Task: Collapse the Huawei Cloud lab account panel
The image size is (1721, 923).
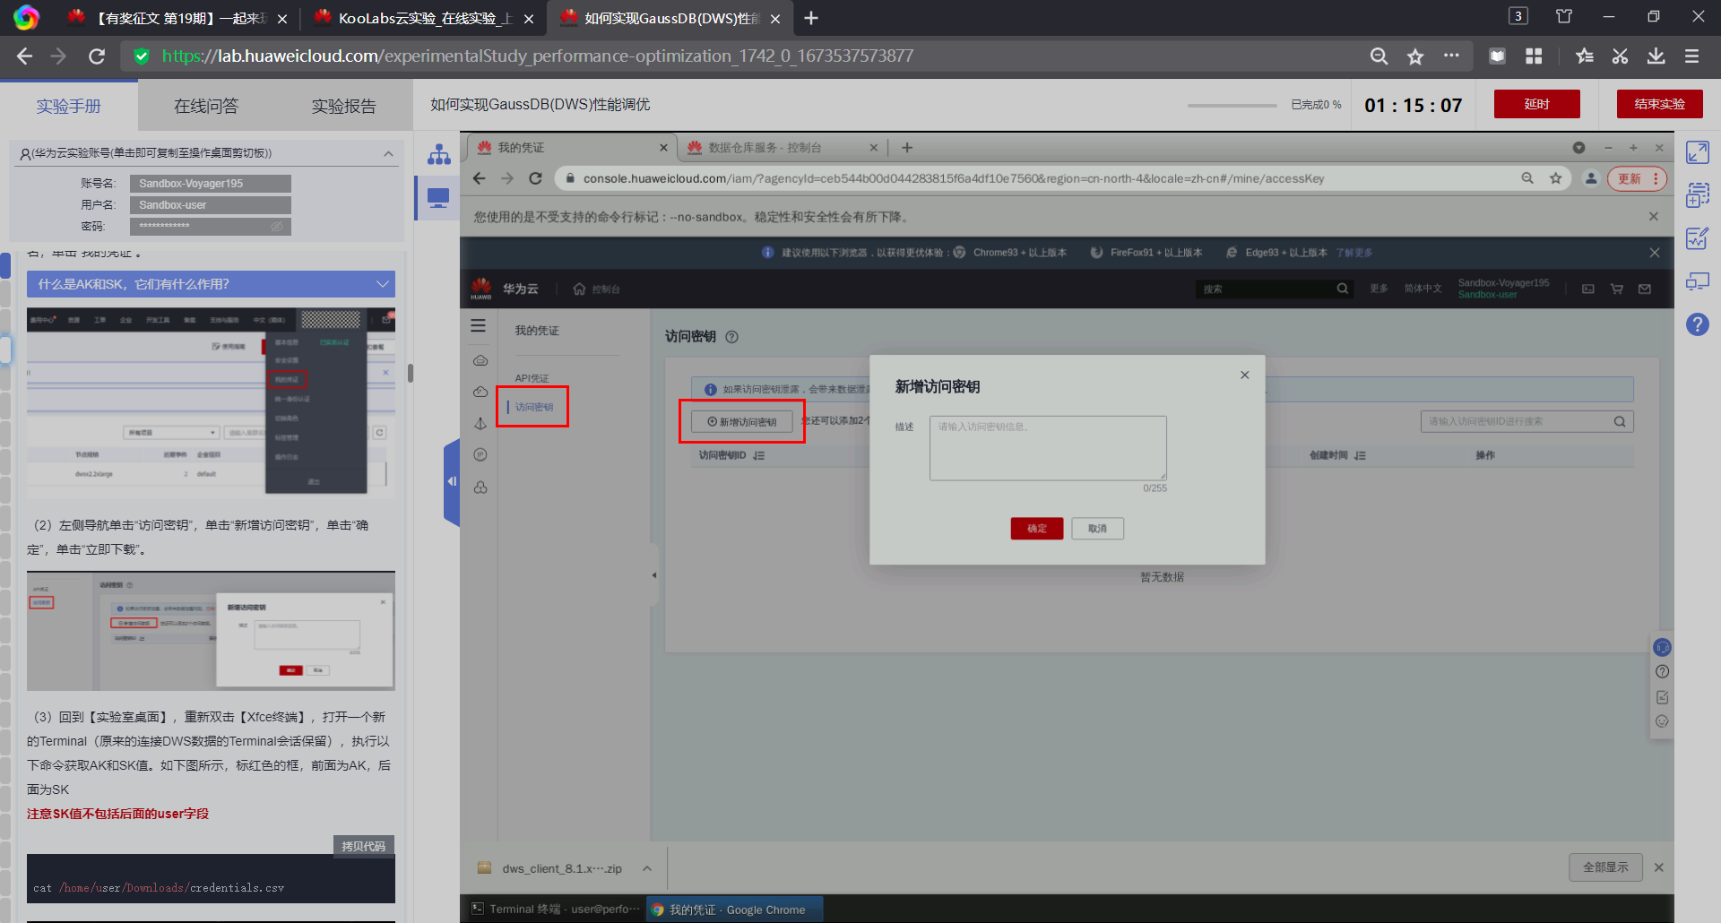Action: pyautogui.click(x=388, y=154)
